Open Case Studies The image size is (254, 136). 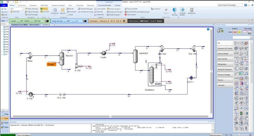[x=100, y=9]
